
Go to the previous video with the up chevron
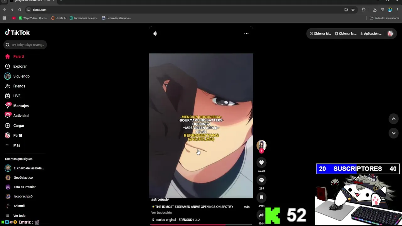pyautogui.click(x=394, y=119)
